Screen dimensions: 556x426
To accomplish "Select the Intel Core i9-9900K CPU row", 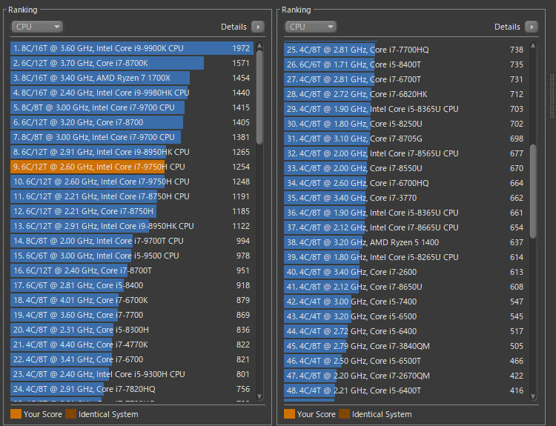I will click(x=132, y=48).
